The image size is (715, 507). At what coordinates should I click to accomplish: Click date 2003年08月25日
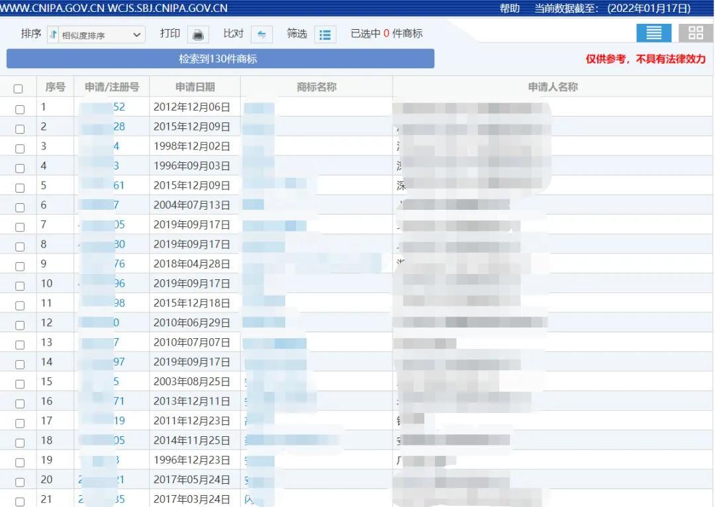click(191, 382)
